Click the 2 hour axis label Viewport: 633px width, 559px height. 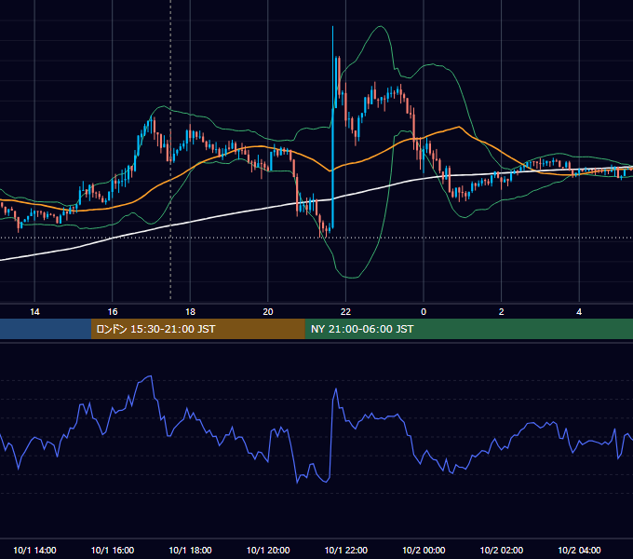(x=501, y=312)
